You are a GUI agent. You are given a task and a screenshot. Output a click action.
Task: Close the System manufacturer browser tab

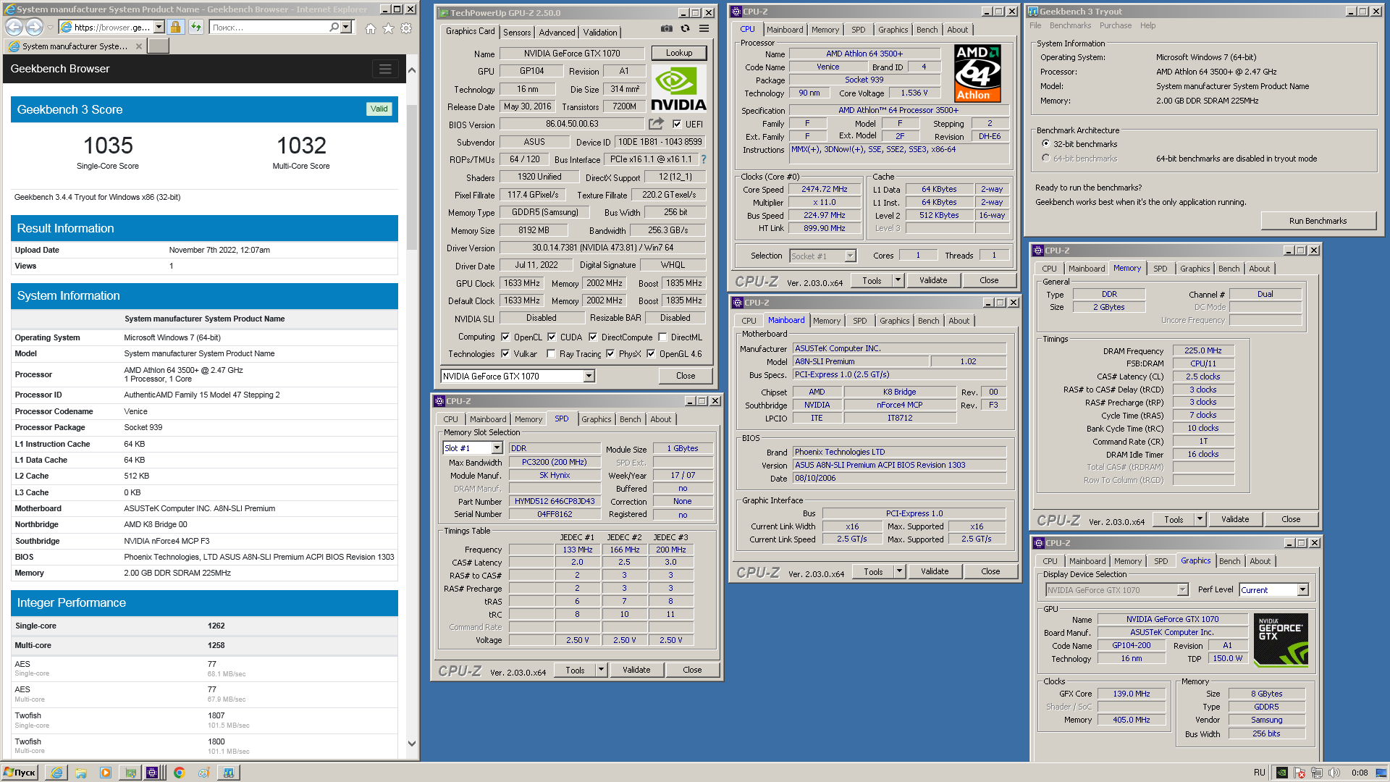tap(139, 46)
